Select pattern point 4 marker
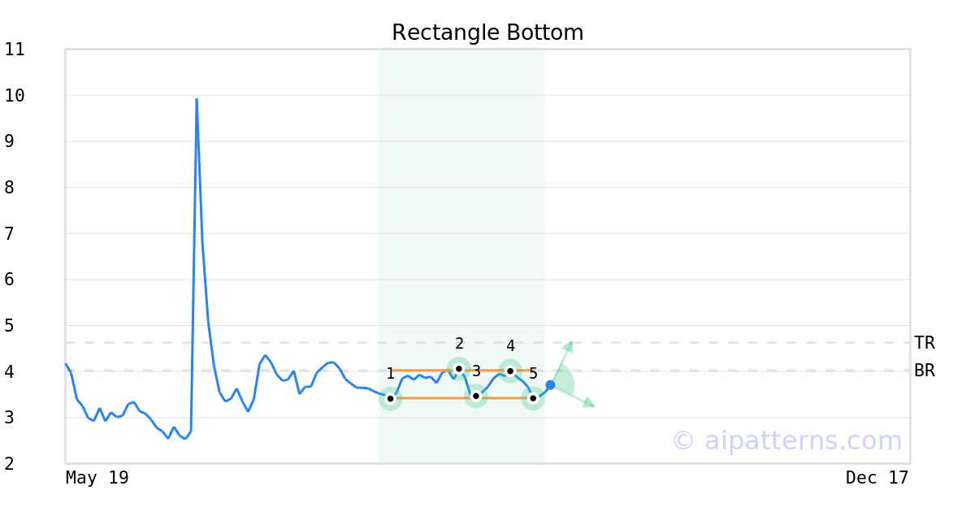The width and height of the screenshot is (975, 512). pyautogui.click(x=510, y=371)
